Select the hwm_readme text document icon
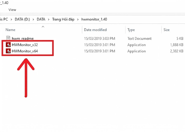 [x=8, y=39]
